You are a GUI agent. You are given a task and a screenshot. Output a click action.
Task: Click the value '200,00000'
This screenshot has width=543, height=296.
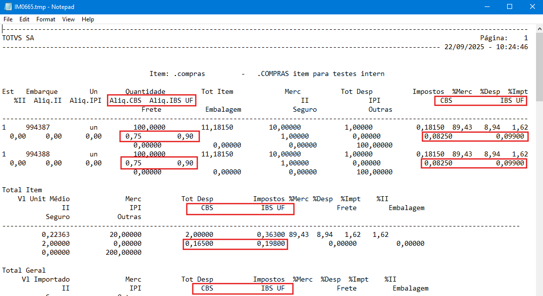tap(124, 253)
